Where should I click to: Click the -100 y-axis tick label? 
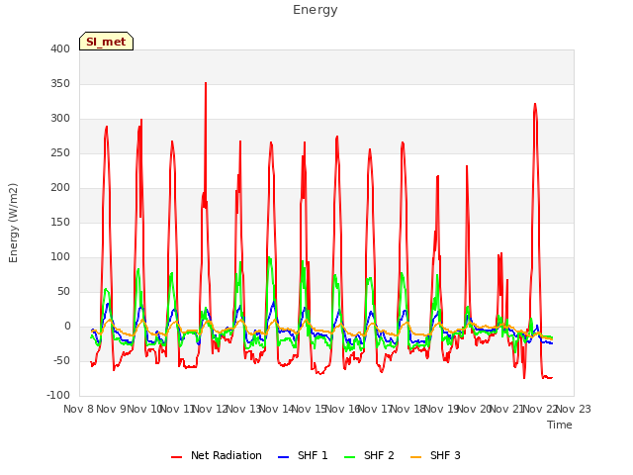(58, 396)
